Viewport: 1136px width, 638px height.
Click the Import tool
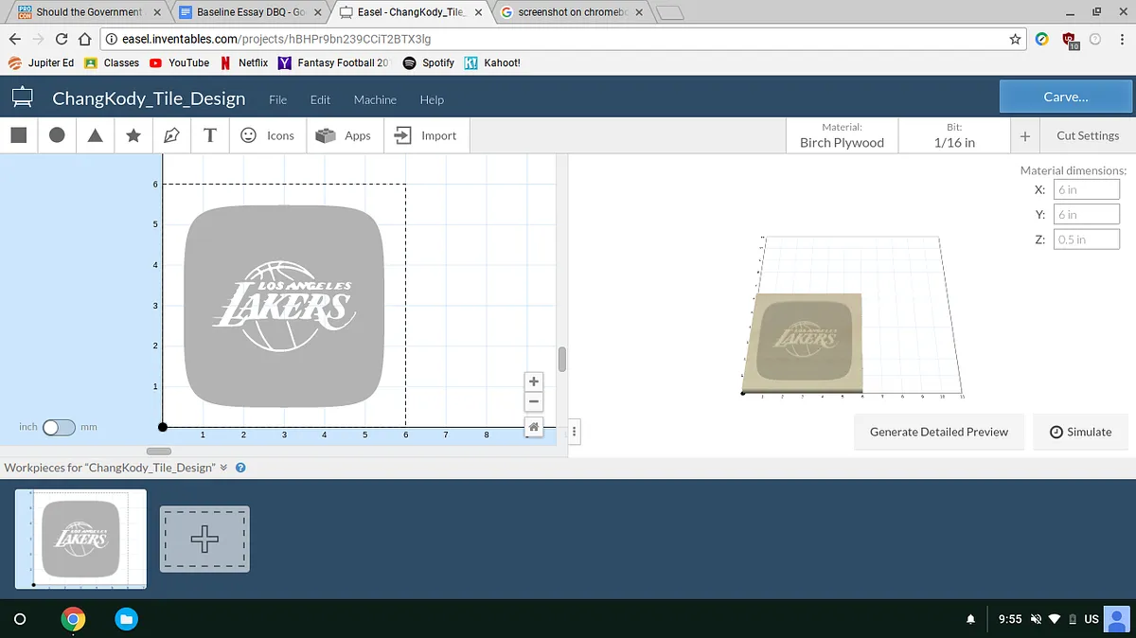(x=425, y=135)
